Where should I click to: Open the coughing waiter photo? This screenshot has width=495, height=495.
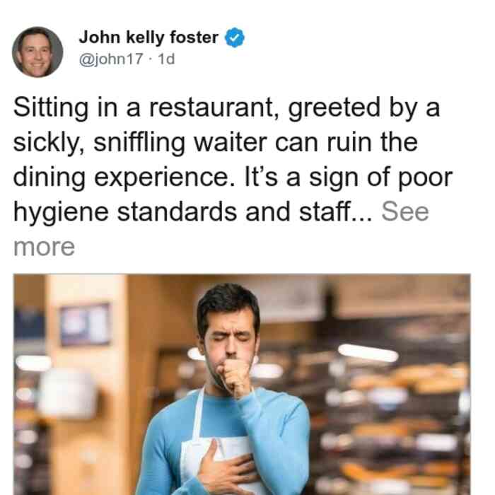pyautogui.click(x=242, y=385)
